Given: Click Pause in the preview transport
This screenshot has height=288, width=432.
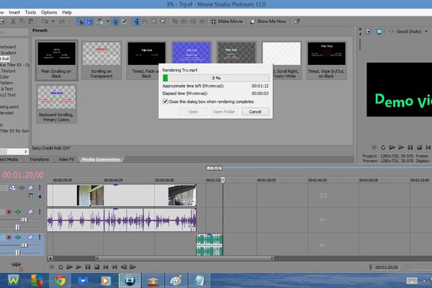Looking at the screenshot, I should pyautogui.click(x=410, y=148).
